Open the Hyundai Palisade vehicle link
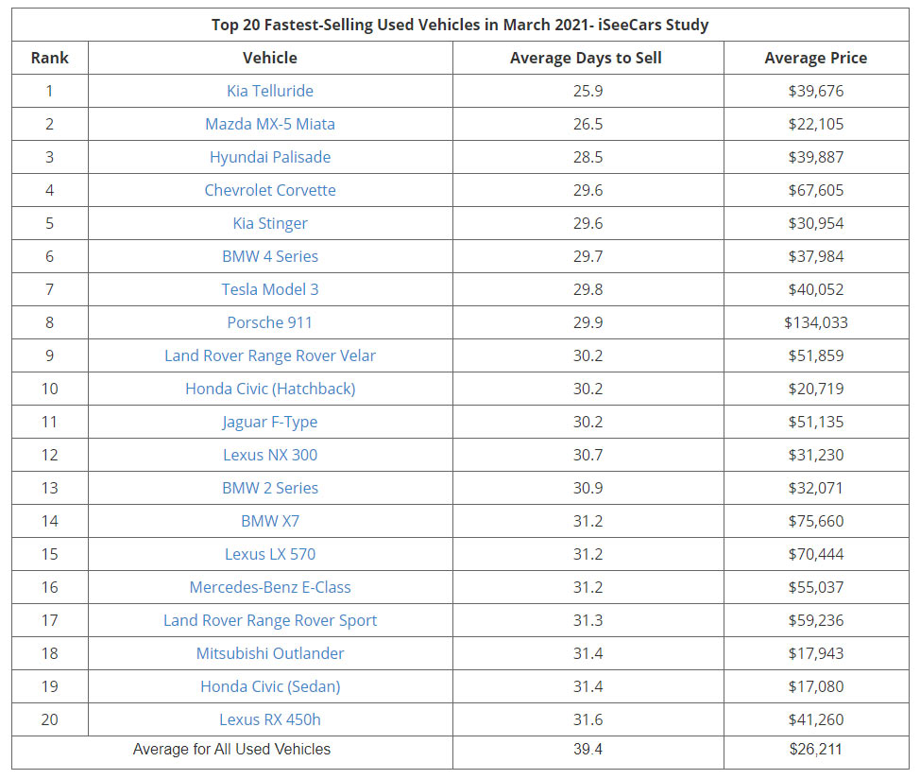Image resolution: width=920 pixels, height=779 pixels. [270, 157]
